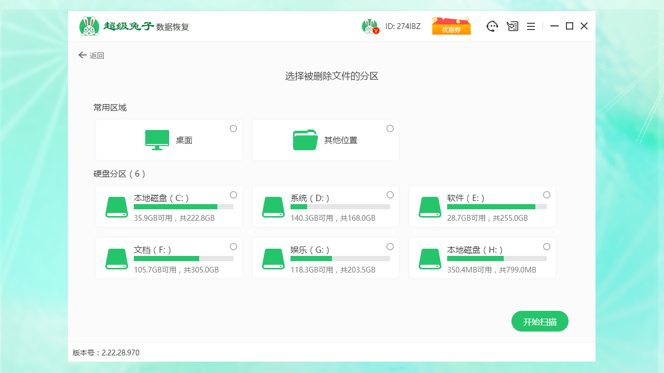Click the G: drive disk icon
The image size is (664, 373).
(273, 259)
